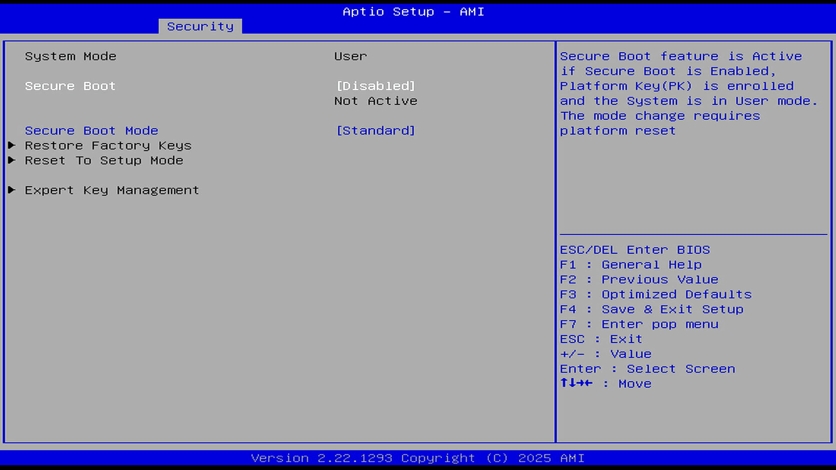
Task: Click the Not Active status text
Action: 376,101
